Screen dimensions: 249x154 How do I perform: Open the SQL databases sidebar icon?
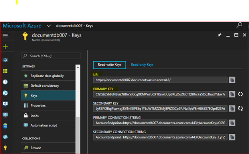click(5, 126)
